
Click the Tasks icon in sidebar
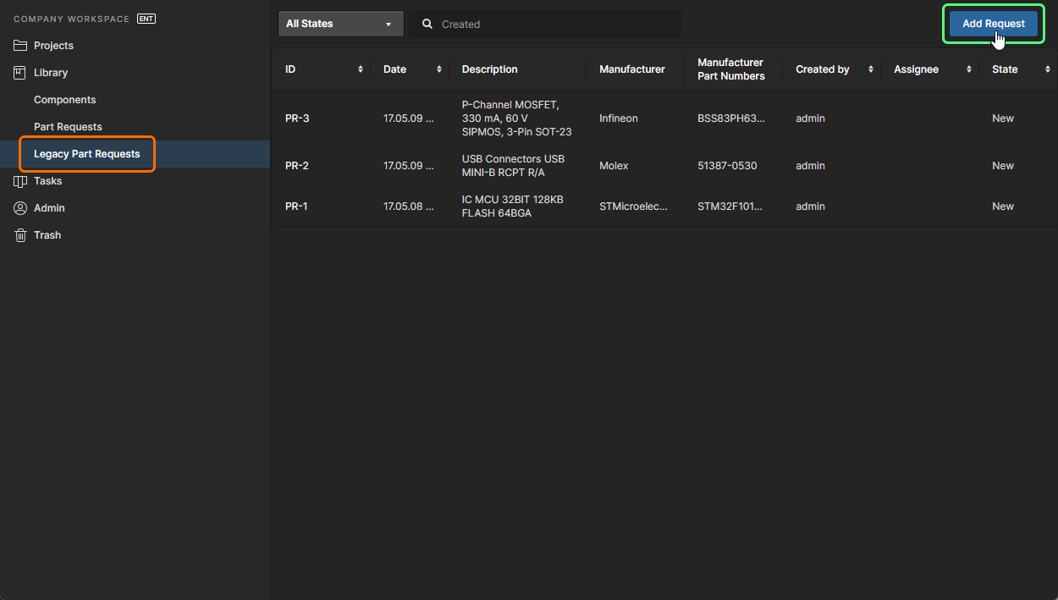click(20, 181)
